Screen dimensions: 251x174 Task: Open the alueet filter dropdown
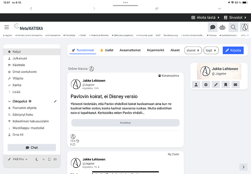coord(193,50)
